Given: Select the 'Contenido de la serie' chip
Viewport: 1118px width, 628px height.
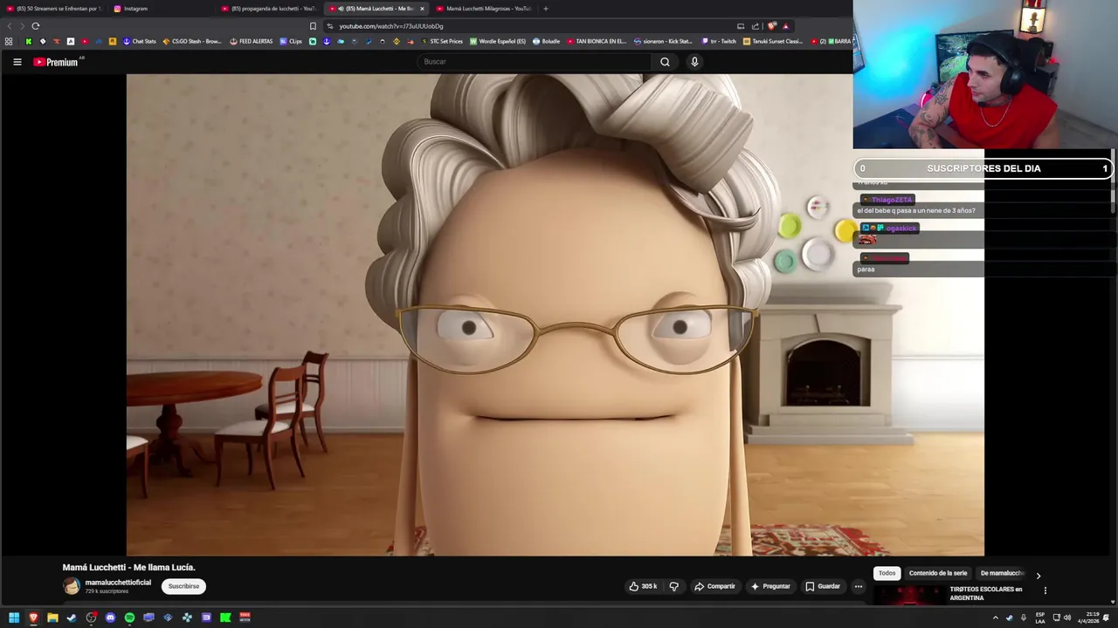Looking at the screenshot, I should coord(938,573).
